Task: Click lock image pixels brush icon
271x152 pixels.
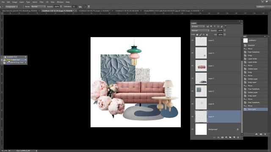Action: pos(200,35)
